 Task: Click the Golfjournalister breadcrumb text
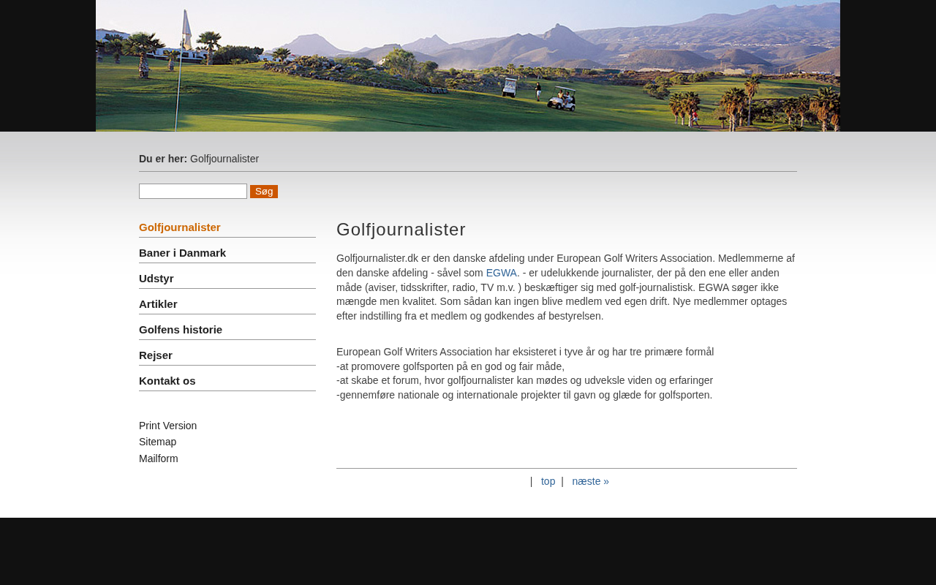point(224,158)
